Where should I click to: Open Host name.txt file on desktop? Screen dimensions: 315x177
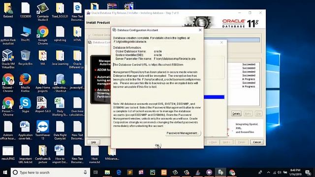94,154
